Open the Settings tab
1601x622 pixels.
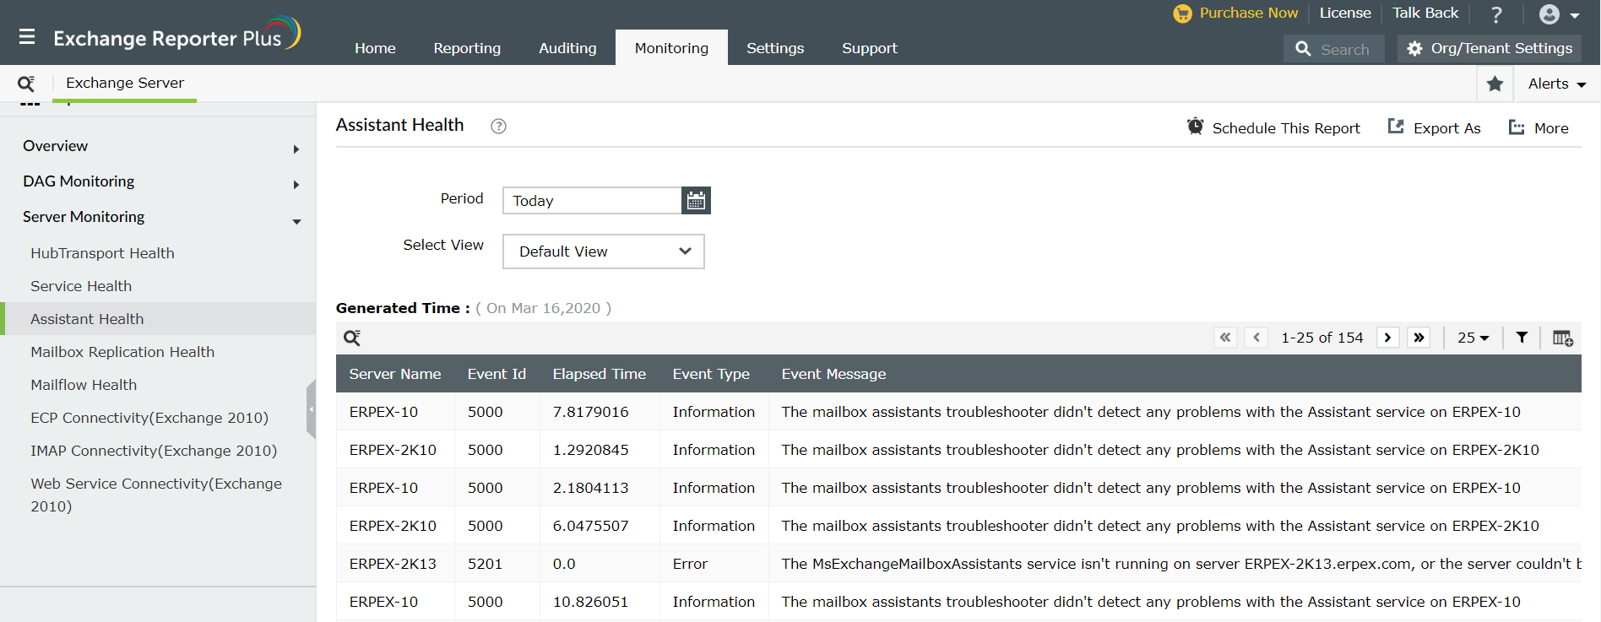(775, 48)
